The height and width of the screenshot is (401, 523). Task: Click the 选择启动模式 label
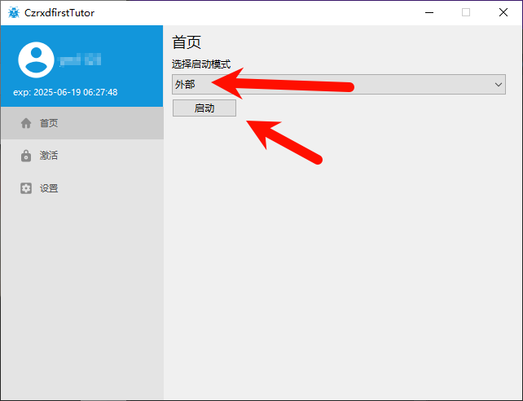click(x=201, y=64)
